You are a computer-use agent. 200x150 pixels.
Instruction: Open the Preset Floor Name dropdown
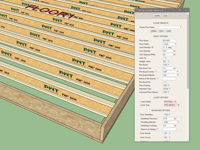pyautogui.click(x=170, y=27)
